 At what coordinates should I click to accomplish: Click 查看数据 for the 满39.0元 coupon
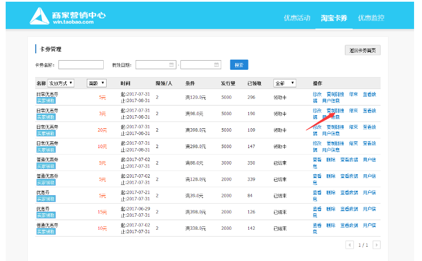(x=349, y=193)
